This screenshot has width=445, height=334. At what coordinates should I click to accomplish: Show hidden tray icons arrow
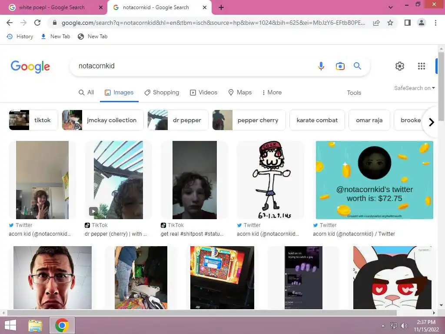click(x=383, y=325)
